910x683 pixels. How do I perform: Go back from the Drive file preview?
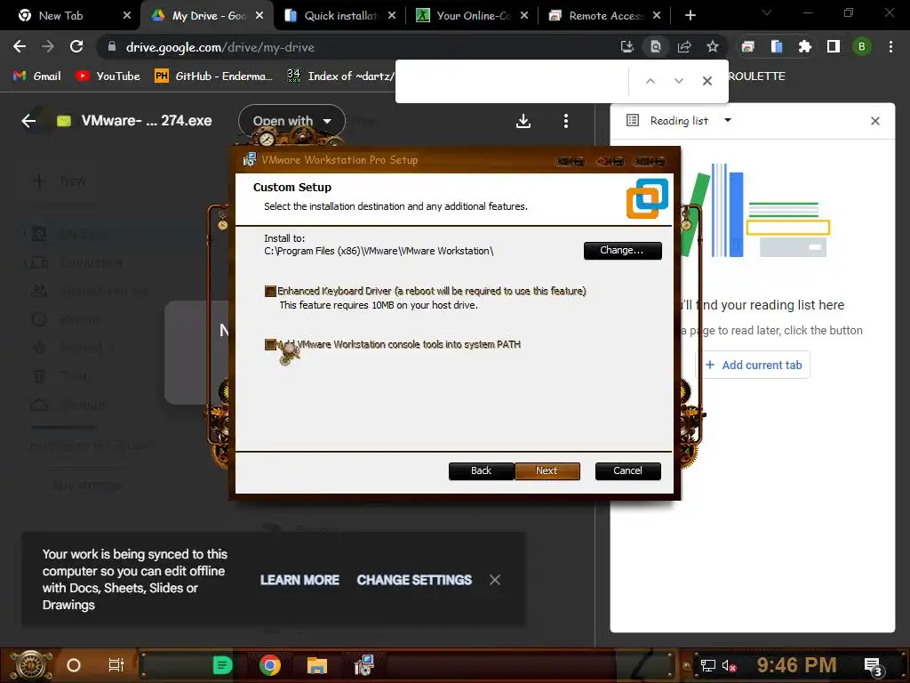pyautogui.click(x=28, y=121)
